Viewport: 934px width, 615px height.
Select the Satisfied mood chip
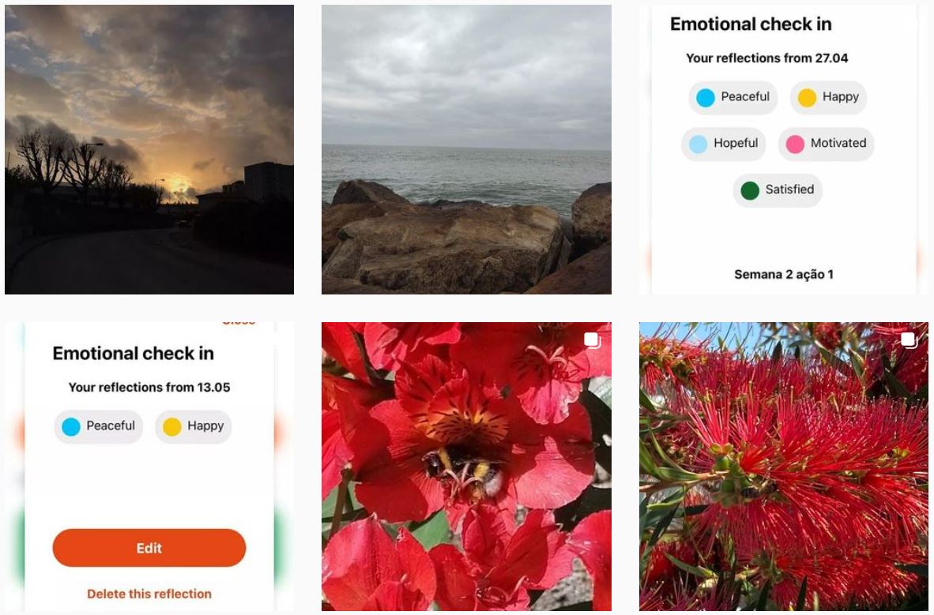point(778,190)
